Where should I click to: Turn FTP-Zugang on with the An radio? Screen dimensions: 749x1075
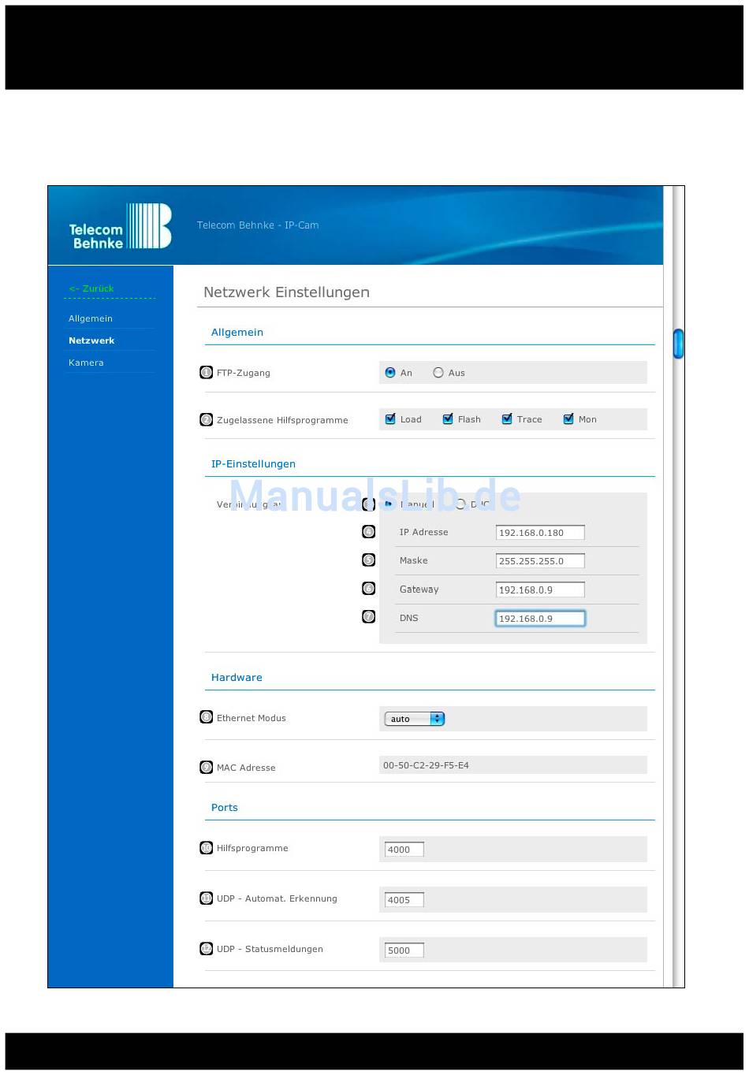pyautogui.click(x=390, y=373)
